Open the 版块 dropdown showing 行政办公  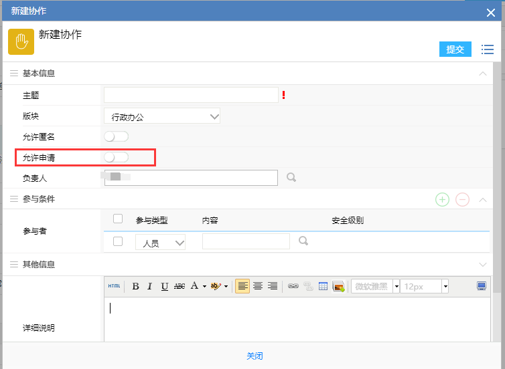[162, 116]
